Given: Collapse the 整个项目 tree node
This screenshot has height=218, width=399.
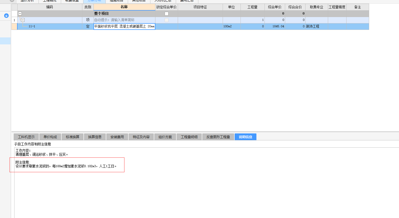Looking at the screenshot, I should point(20,14).
